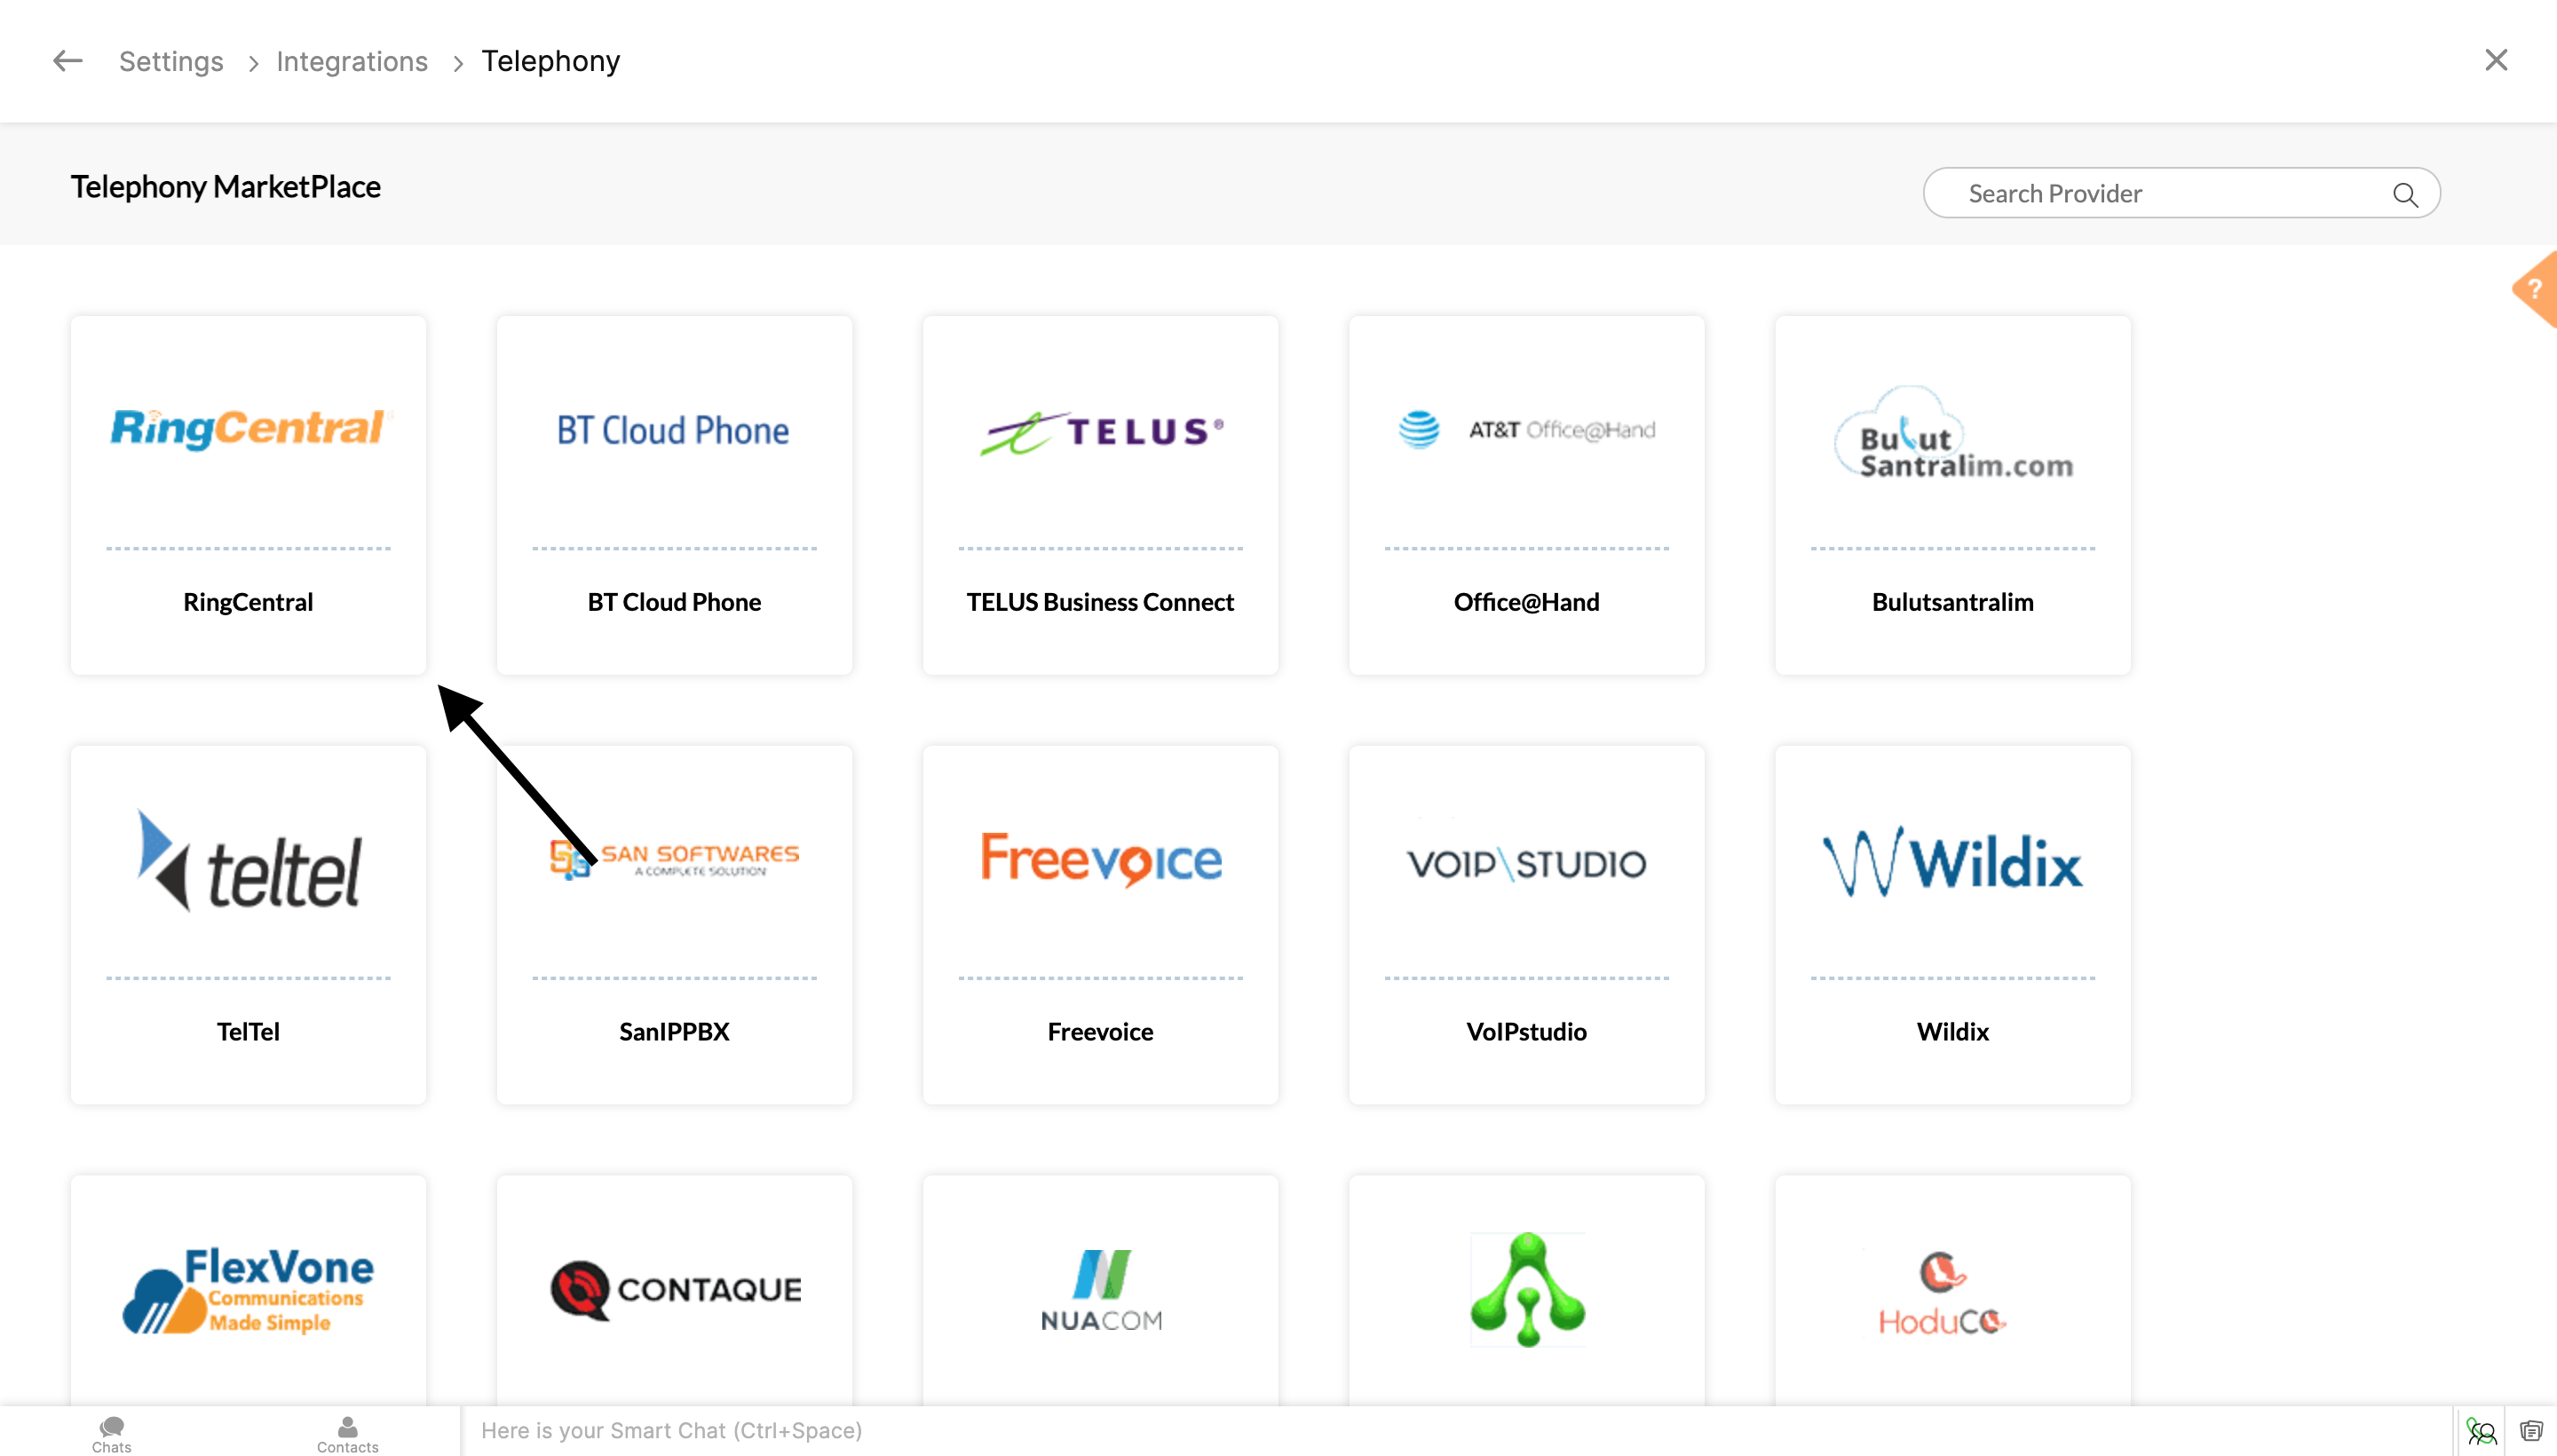Open TELUS Business Connect provider

coord(1100,495)
